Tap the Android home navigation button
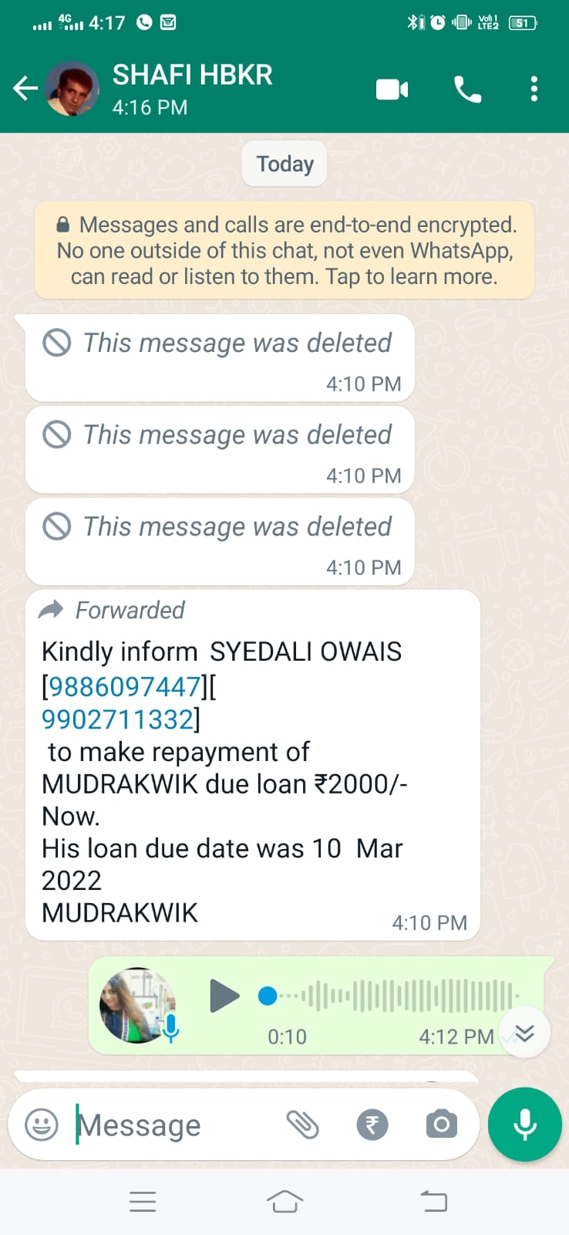 tap(284, 1201)
